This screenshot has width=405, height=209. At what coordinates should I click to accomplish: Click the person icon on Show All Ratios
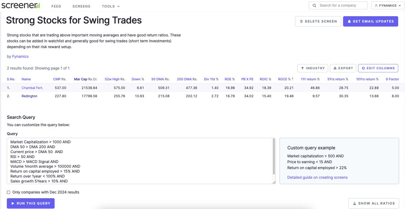pyautogui.click(x=354, y=203)
